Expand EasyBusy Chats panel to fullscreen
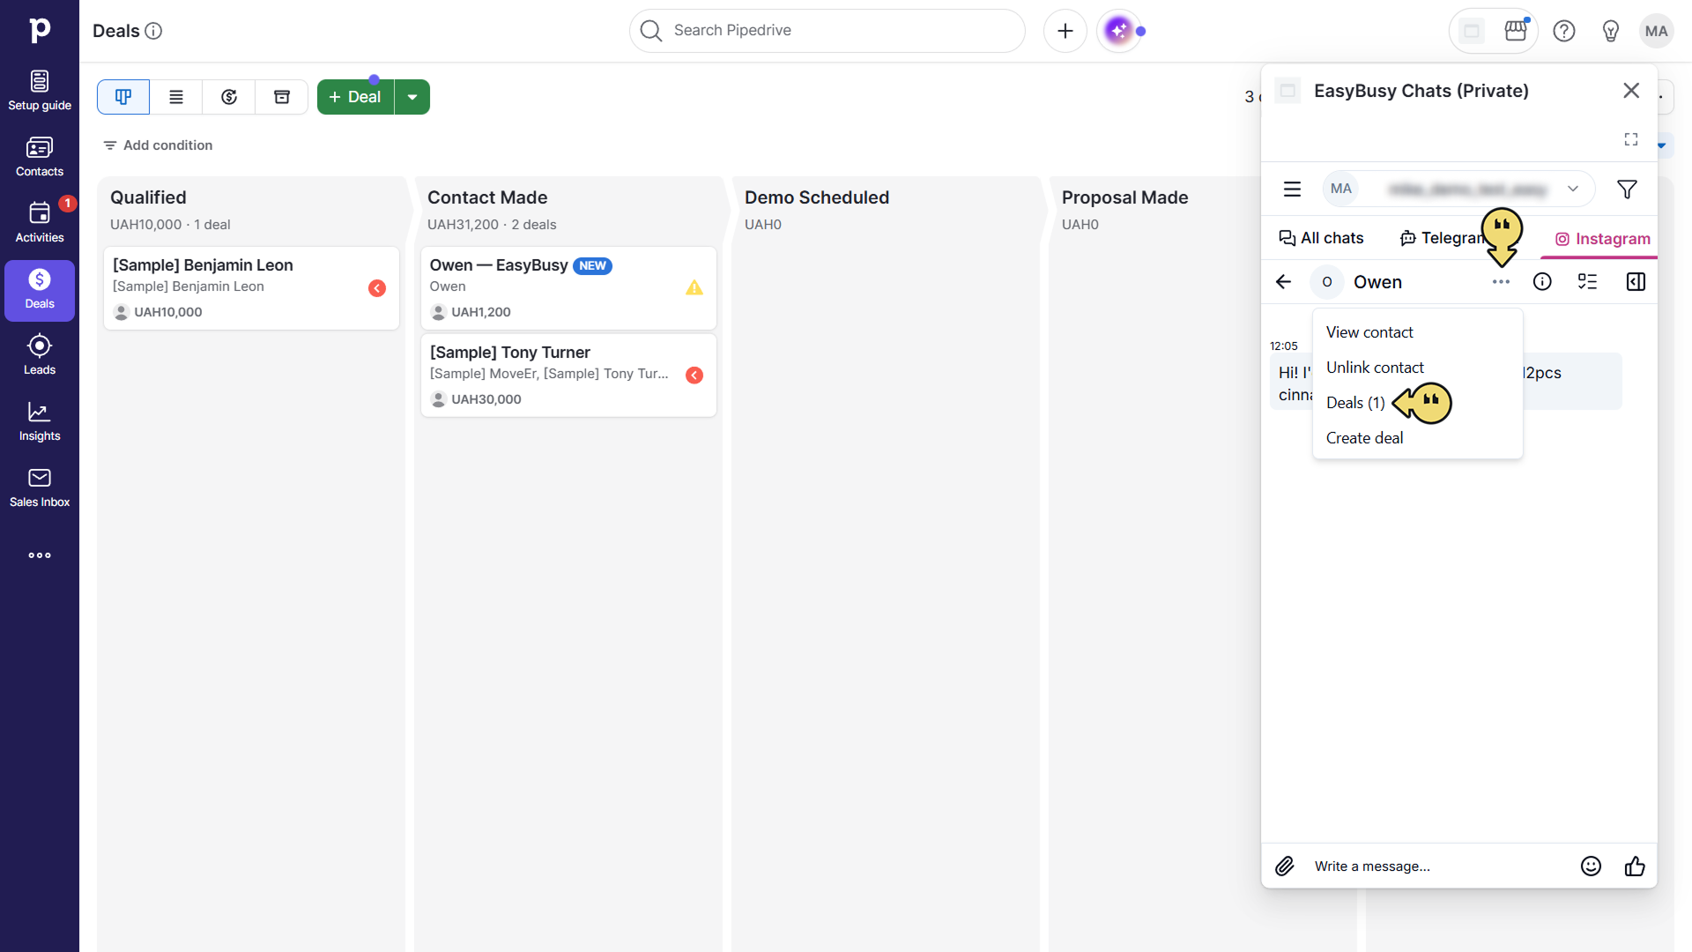1692x952 pixels. tap(1631, 139)
